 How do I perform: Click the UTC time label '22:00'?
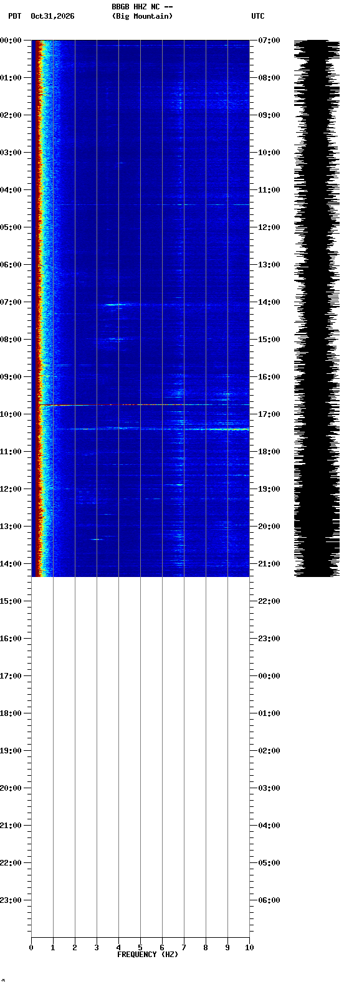(269, 601)
